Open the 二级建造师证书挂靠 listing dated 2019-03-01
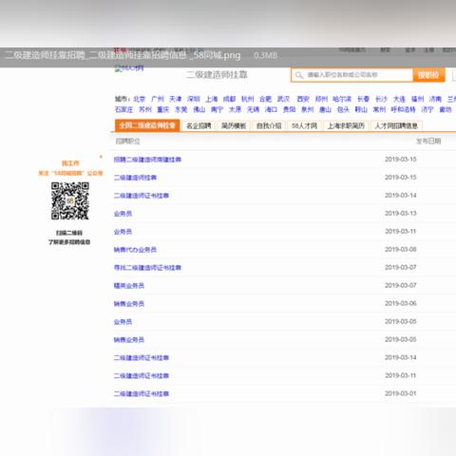Screen dimensions: 456x456 pyautogui.click(x=142, y=394)
